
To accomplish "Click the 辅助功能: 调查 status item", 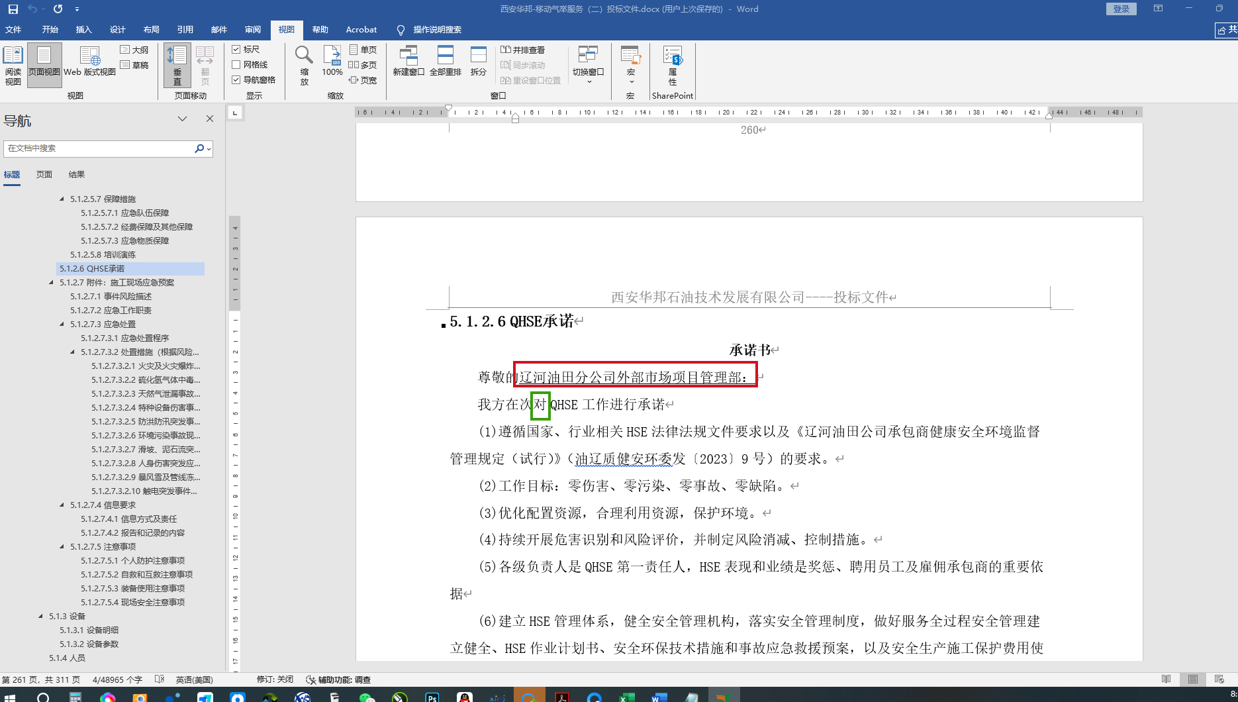I will click(338, 679).
